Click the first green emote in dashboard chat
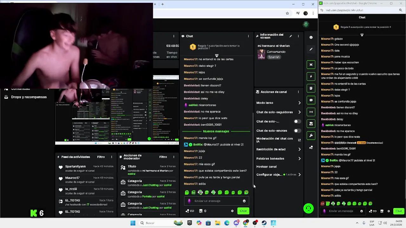 pyautogui.click(x=187, y=192)
